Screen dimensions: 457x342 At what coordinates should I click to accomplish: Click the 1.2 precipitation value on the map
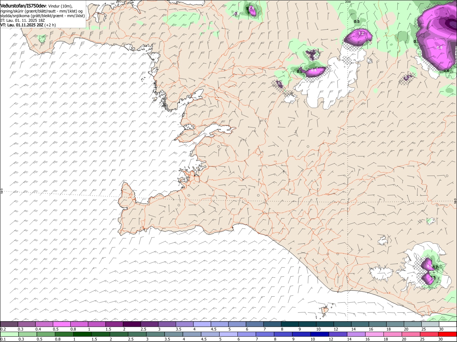point(361,33)
